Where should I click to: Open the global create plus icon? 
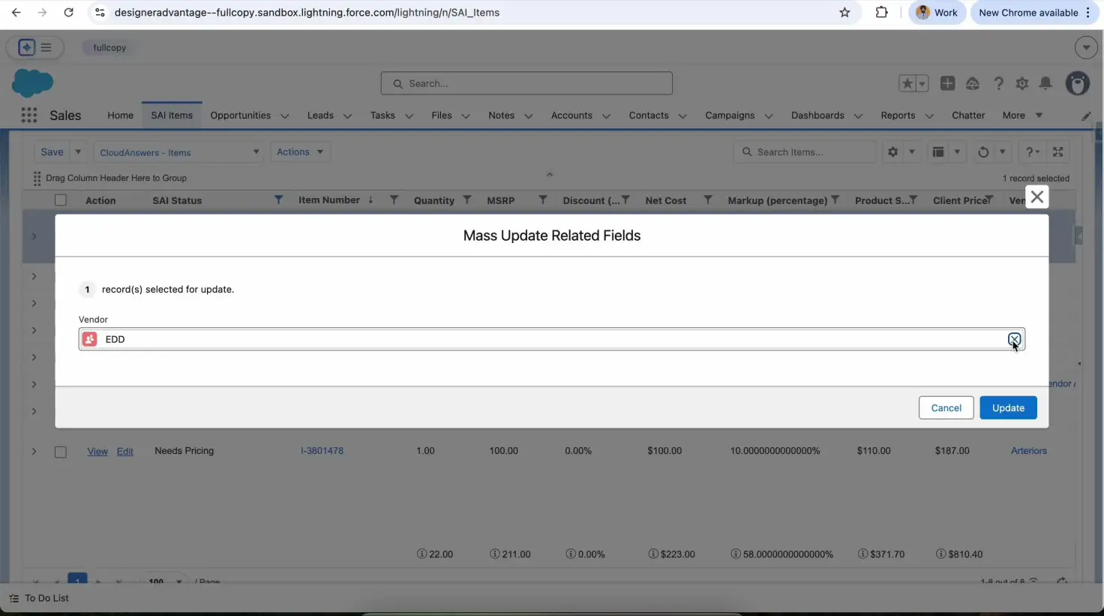pos(947,83)
